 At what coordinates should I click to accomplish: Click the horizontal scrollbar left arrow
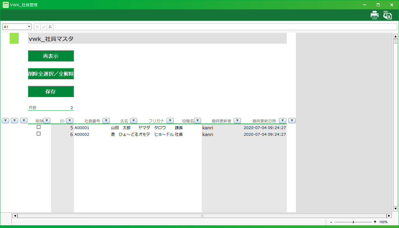click(x=15, y=216)
